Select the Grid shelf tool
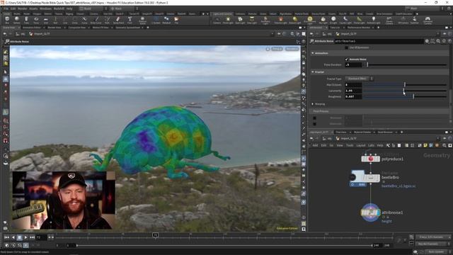This screenshot has width=453, height=255. point(45,20)
